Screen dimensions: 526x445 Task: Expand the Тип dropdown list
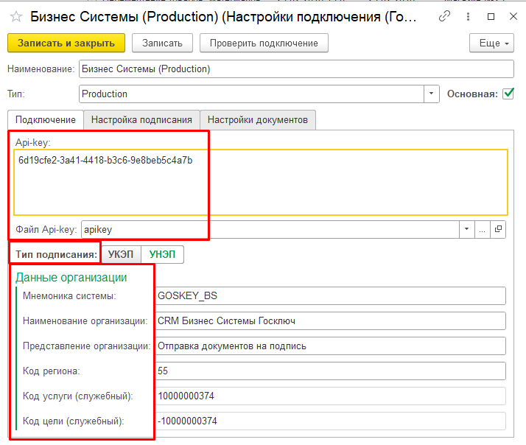432,94
